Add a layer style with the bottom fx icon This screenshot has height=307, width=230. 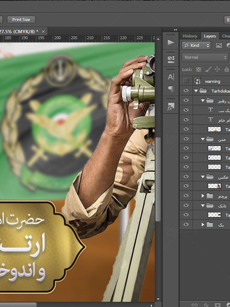(206, 304)
